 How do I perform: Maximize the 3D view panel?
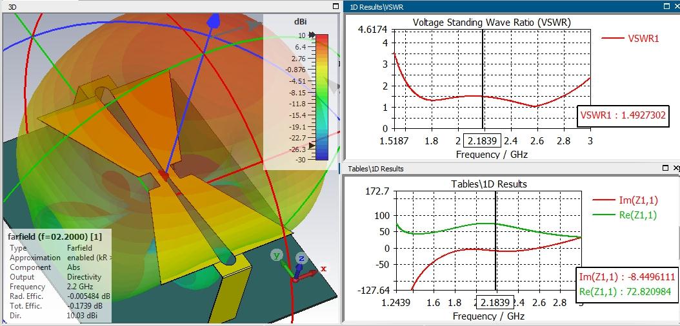point(335,6)
